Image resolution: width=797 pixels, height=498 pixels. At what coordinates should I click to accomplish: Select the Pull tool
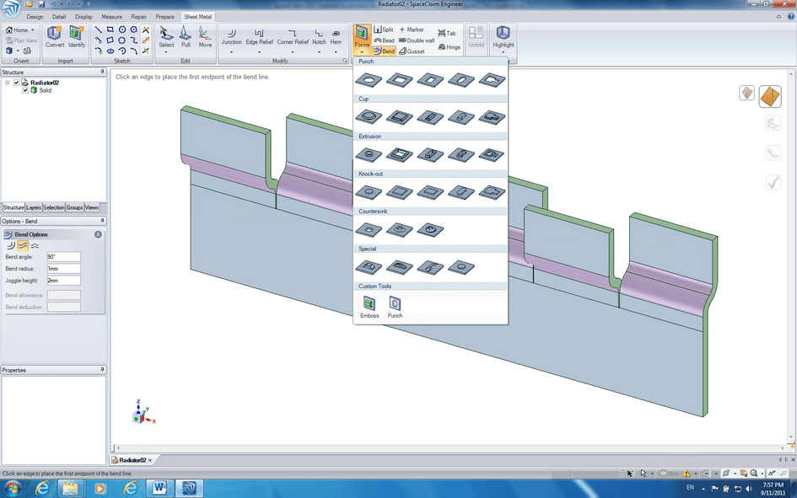186,37
